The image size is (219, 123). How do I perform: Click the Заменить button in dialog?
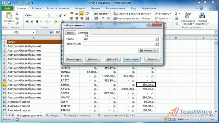point(93,59)
